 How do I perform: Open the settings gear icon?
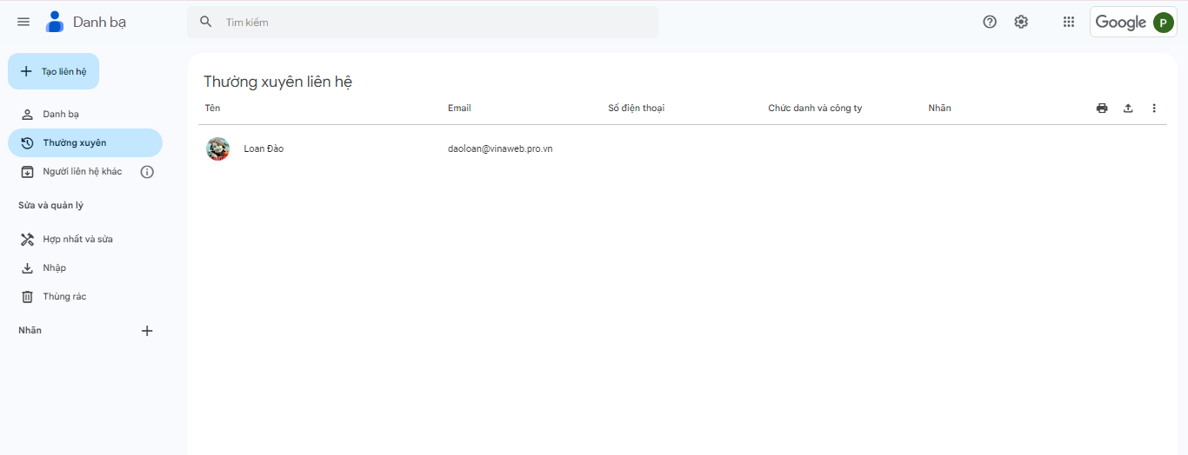point(1021,22)
